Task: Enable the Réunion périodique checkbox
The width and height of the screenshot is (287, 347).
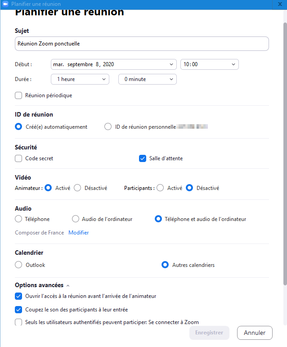Action: pos(18,95)
